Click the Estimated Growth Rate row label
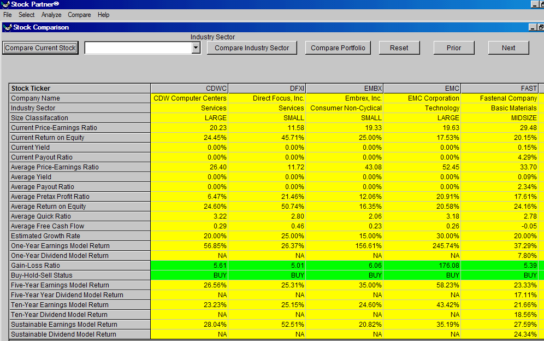This screenshot has width=544, height=341. coord(80,236)
